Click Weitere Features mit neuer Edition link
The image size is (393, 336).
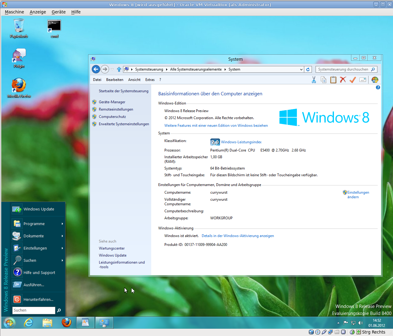coord(216,126)
